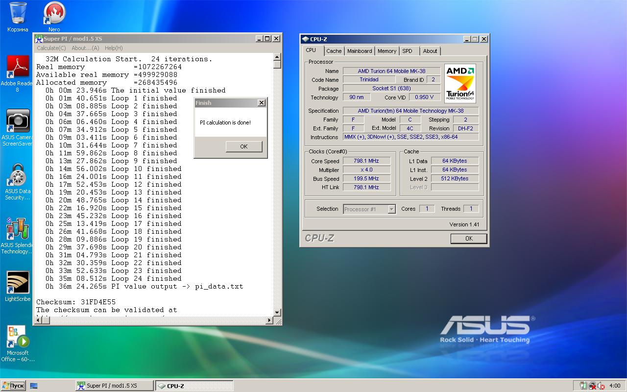Screen dimensions: 627x392
Task: Switch to the Cache tab in CPU-Z
Action: coord(334,51)
